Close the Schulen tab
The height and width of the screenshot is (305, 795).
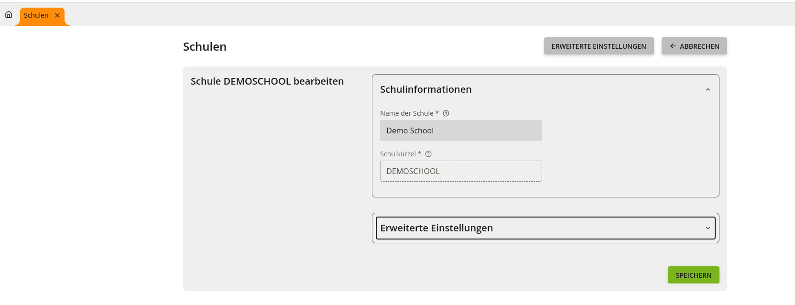click(57, 15)
